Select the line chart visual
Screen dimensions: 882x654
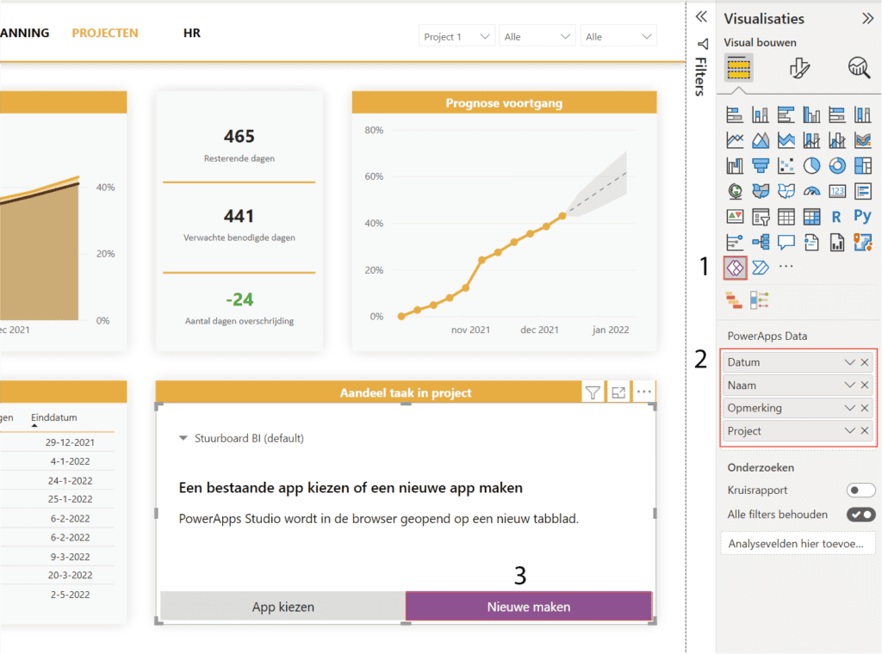(x=735, y=140)
